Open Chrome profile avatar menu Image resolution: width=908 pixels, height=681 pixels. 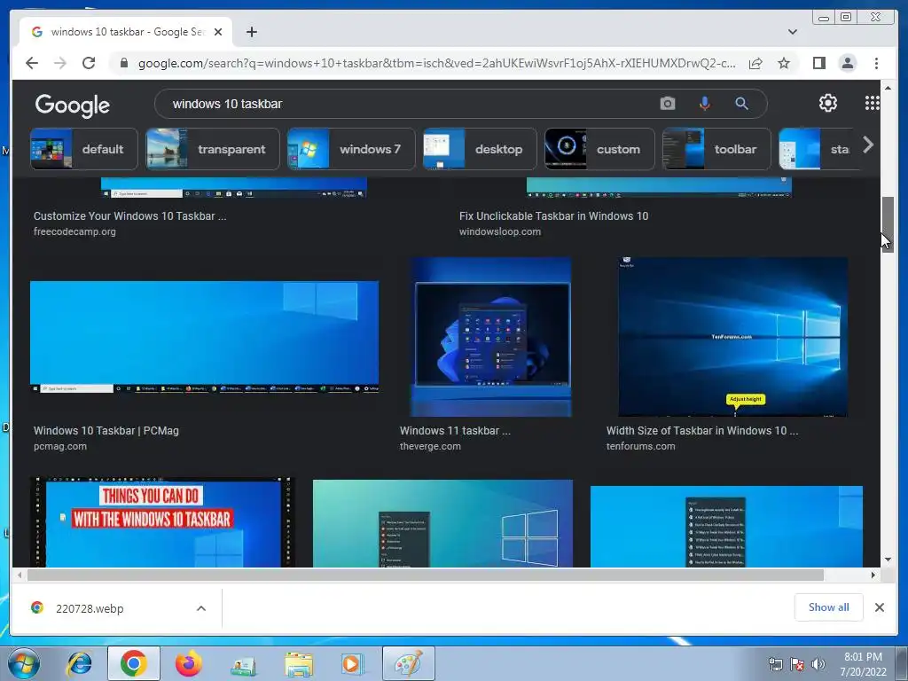coord(848,63)
